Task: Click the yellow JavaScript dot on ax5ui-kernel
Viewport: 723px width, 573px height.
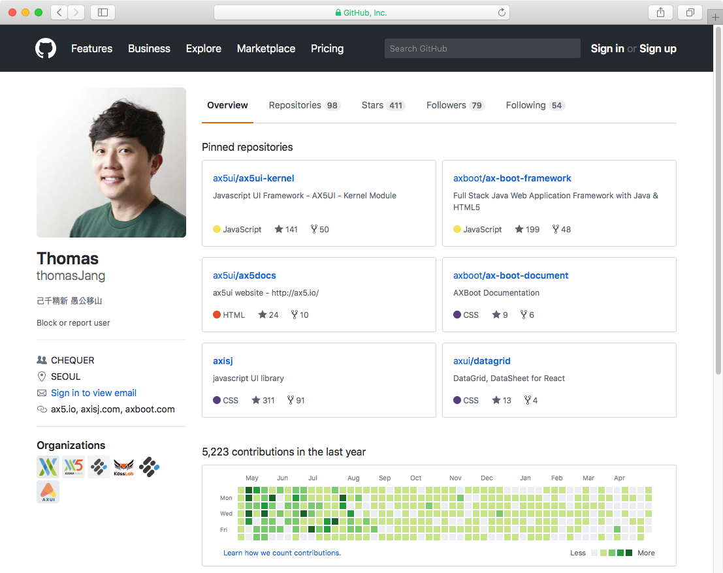Action: (217, 229)
